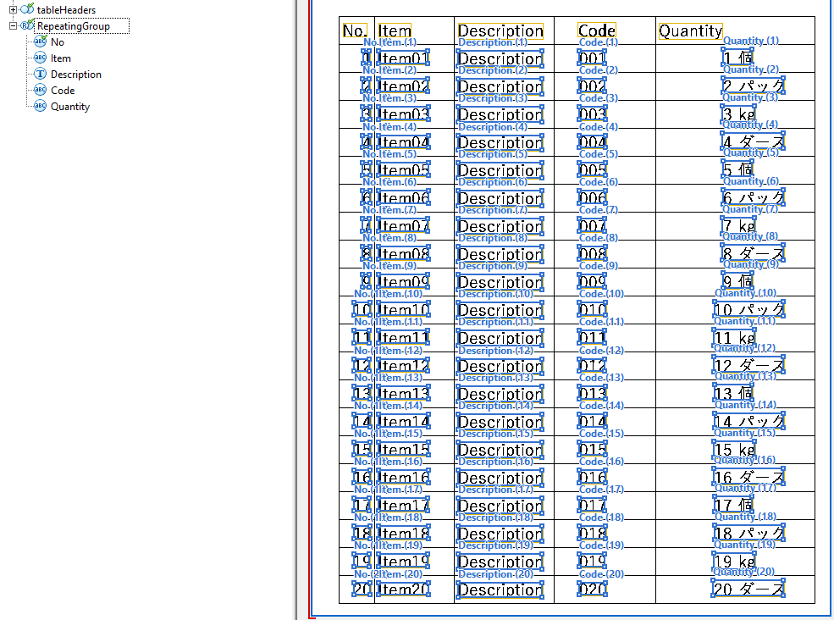Screen dimensions: 834x620
Task: Click the Item20 field region
Action: [405, 589]
